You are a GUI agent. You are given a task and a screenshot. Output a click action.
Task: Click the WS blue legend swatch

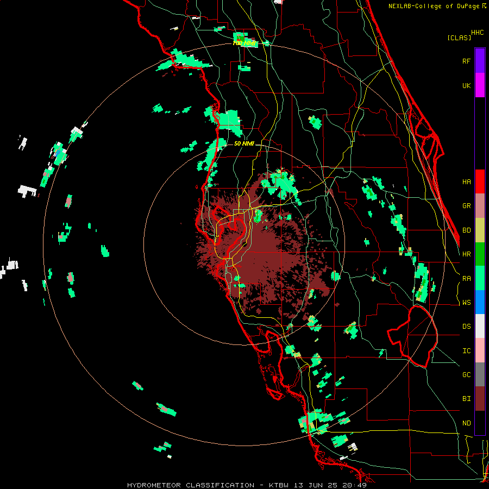pos(480,302)
